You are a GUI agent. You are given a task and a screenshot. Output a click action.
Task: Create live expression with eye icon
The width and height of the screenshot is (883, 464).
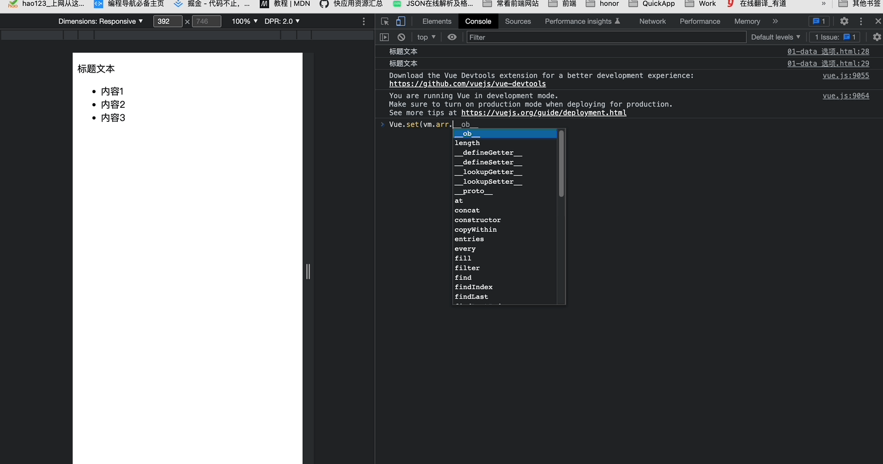pos(452,37)
